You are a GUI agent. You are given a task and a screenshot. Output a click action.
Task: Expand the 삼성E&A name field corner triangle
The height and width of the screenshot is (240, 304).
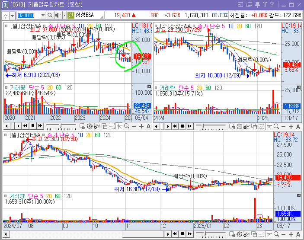tap(102, 17)
